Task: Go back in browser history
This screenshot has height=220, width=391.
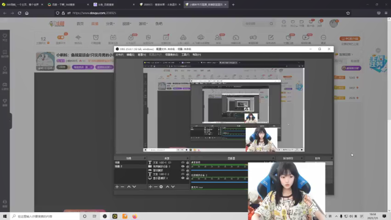Action: [5, 13]
